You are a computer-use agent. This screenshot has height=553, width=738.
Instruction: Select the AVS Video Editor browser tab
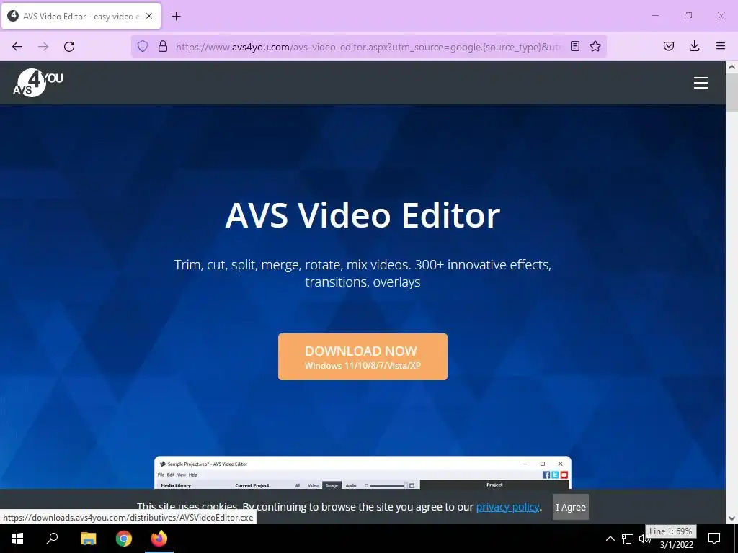click(81, 16)
